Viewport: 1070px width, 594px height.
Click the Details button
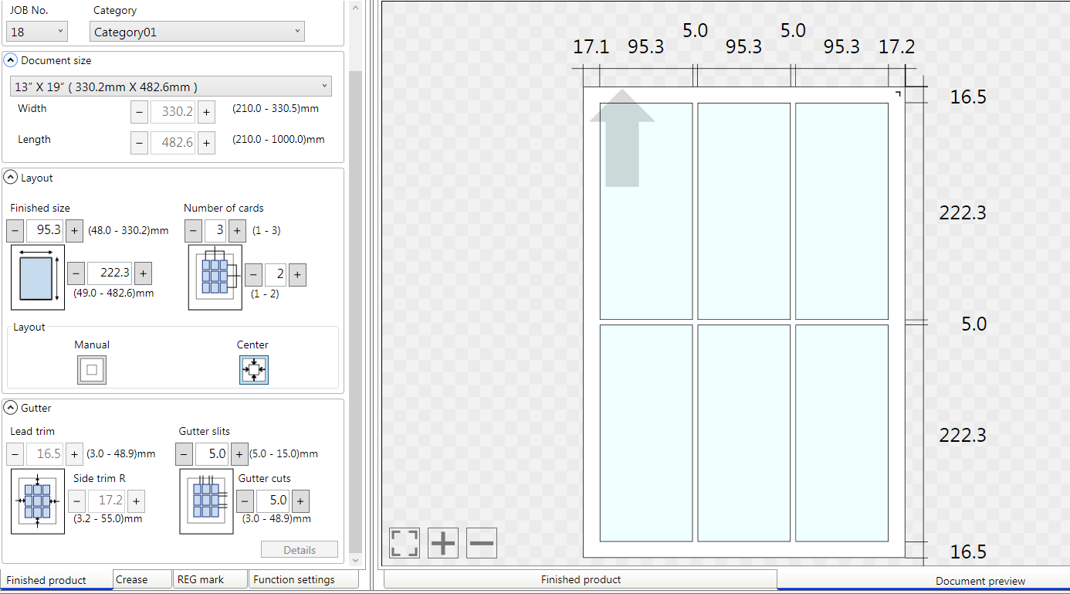coord(300,550)
